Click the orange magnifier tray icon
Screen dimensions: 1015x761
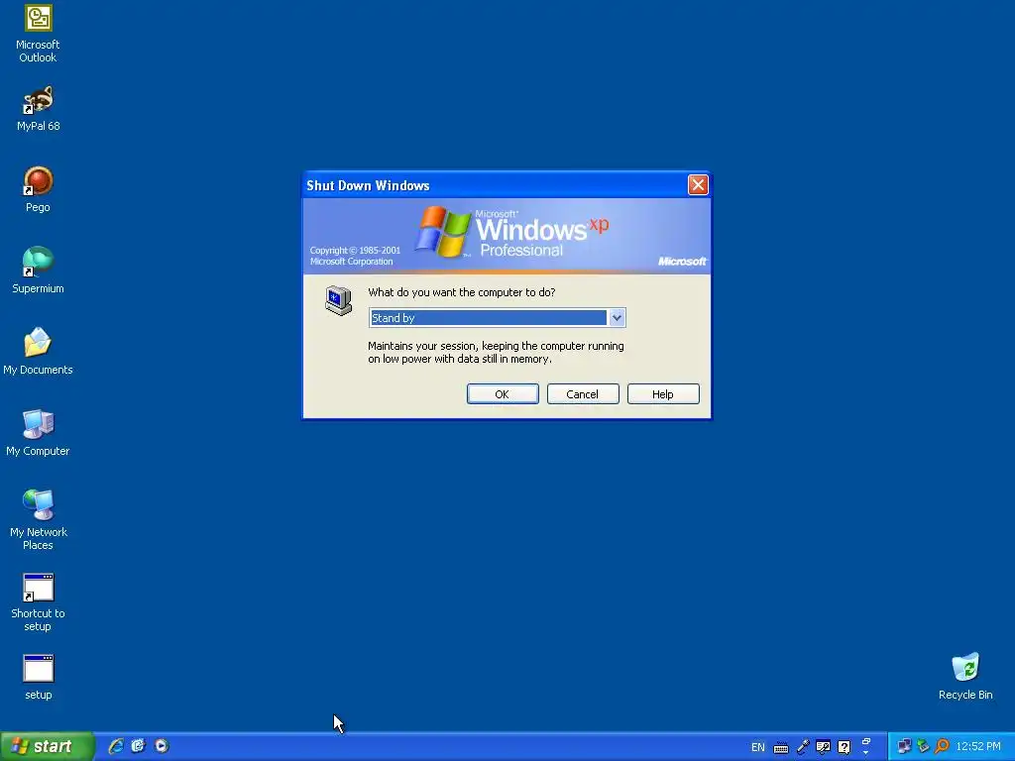click(943, 747)
